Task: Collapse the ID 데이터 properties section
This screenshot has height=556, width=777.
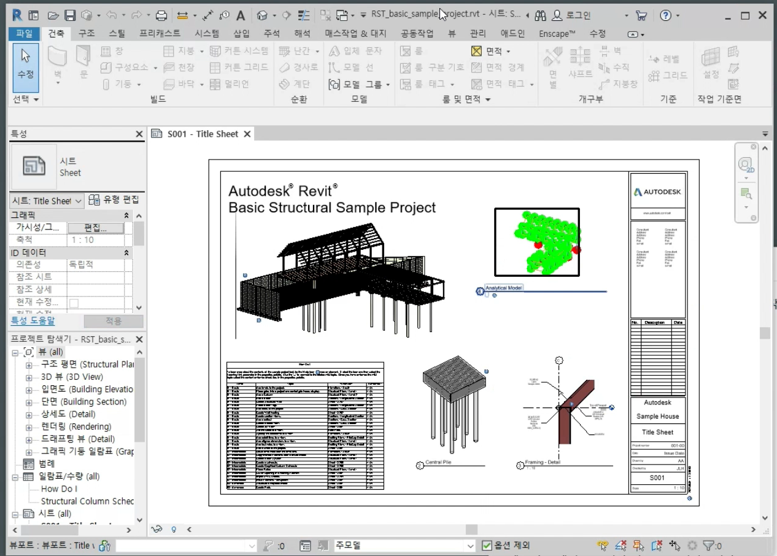Action: point(126,253)
